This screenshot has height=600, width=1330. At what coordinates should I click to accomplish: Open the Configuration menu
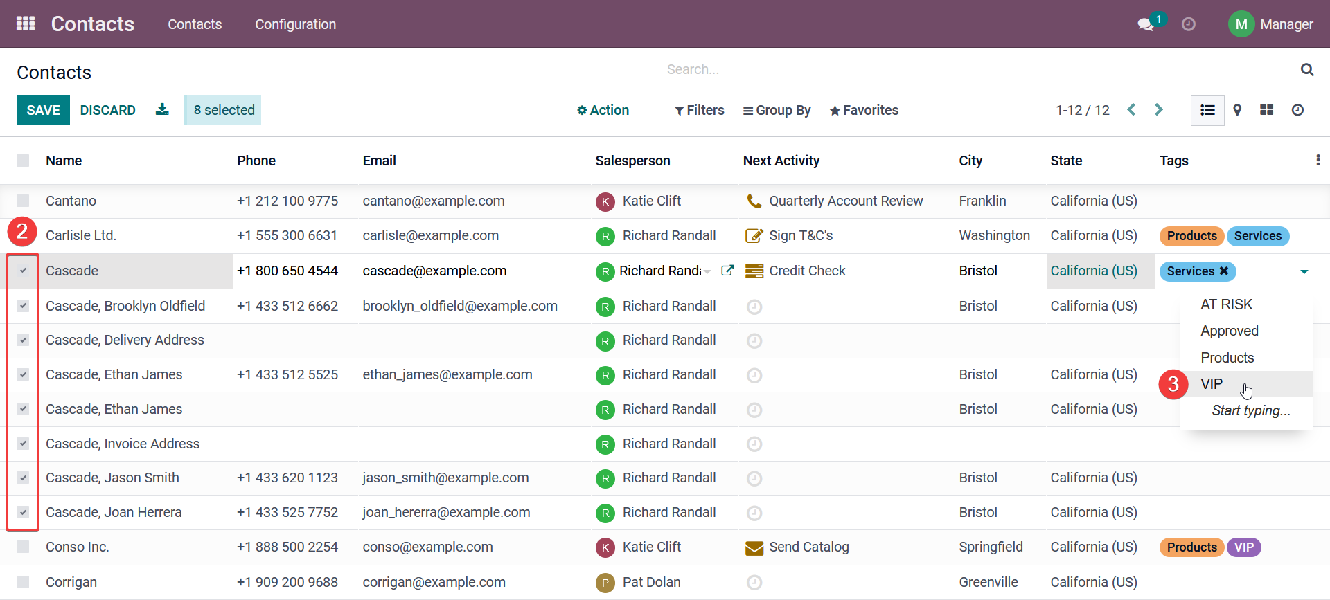(x=295, y=24)
